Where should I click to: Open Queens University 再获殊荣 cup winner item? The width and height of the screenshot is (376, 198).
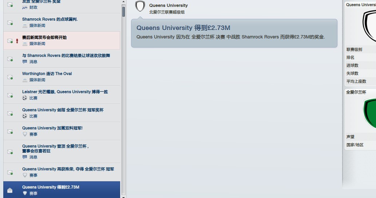click(x=62, y=172)
